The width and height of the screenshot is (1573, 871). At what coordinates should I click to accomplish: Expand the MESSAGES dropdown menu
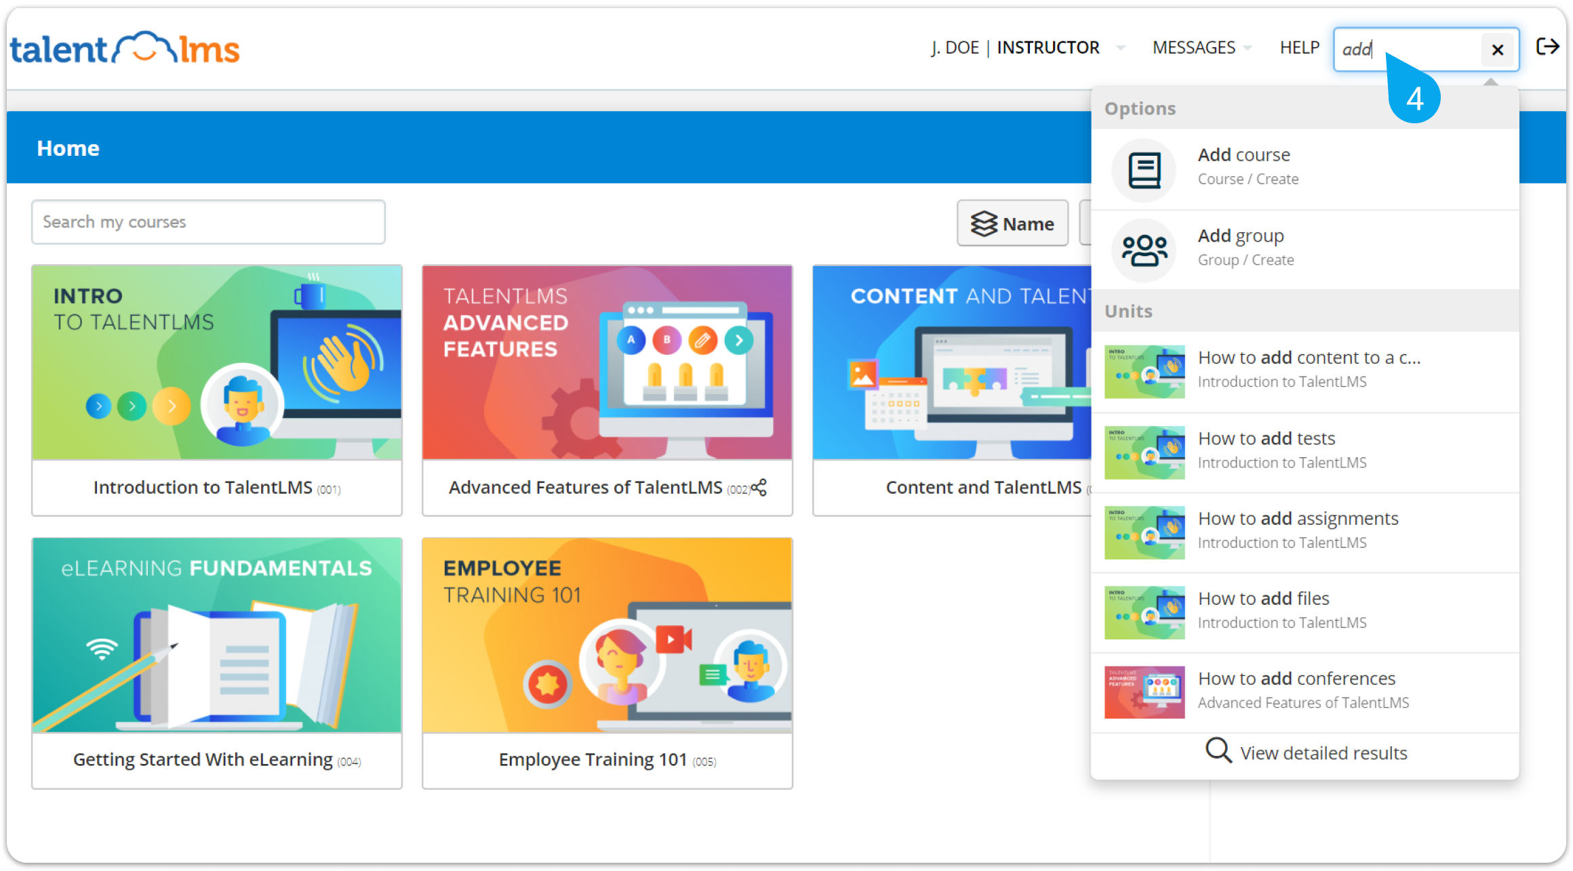tap(1201, 47)
